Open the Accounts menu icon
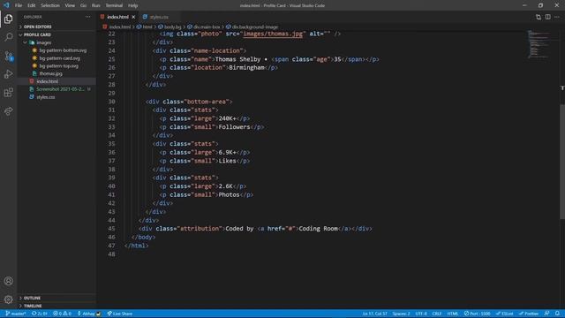Viewport: 565px width, 318px height. (8, 281)
